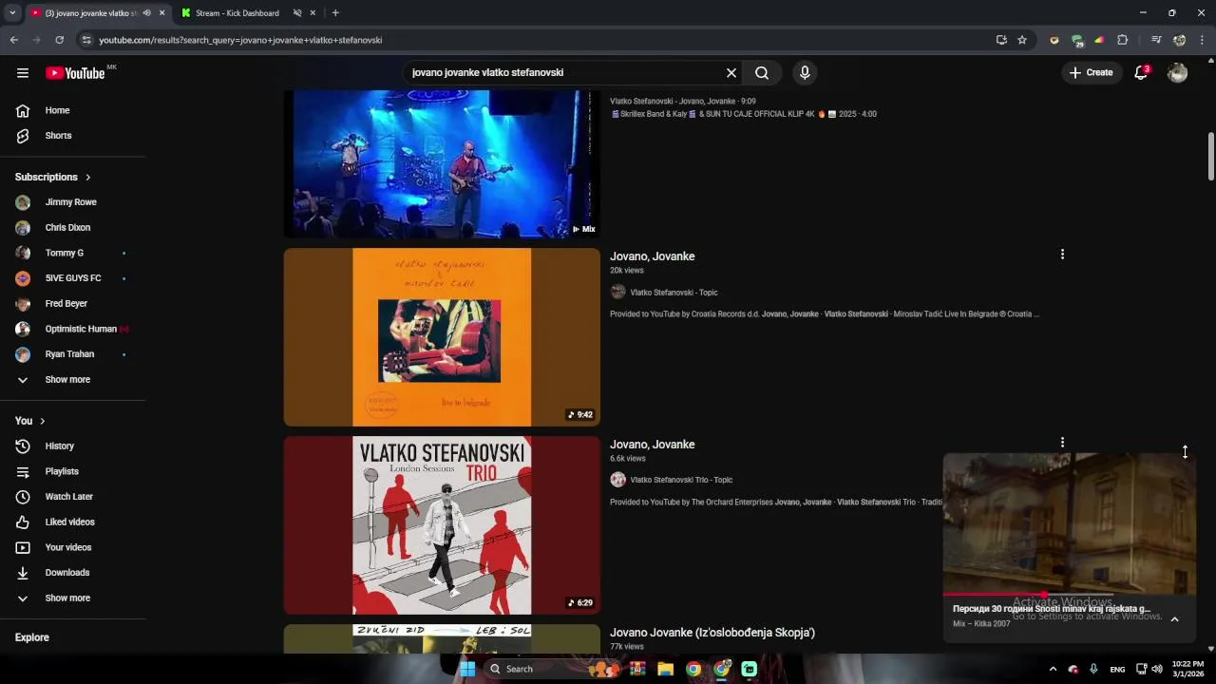Open 5IVE GUYS FC subscription

73,278
